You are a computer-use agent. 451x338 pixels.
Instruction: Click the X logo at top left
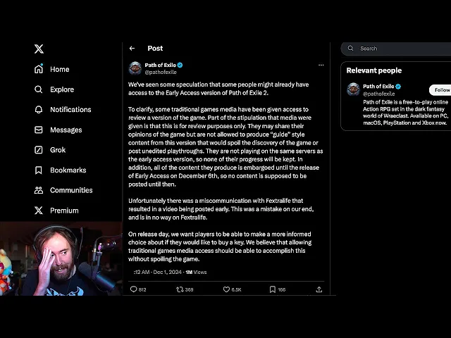pyautogui.click(x=39, y=49)
